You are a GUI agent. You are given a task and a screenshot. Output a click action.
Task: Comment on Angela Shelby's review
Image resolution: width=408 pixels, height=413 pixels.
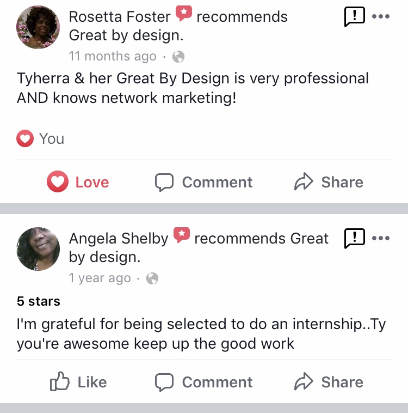click(x=203, y=382)
